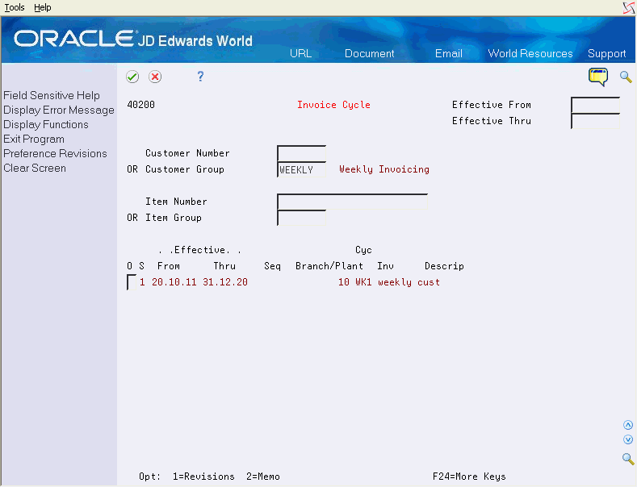This screenshot has height=487, width=637.
Task: Click the option field of row 20.10.11
Action: 132,282
